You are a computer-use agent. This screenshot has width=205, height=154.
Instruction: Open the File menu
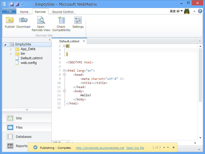click(x=9, y=11)
